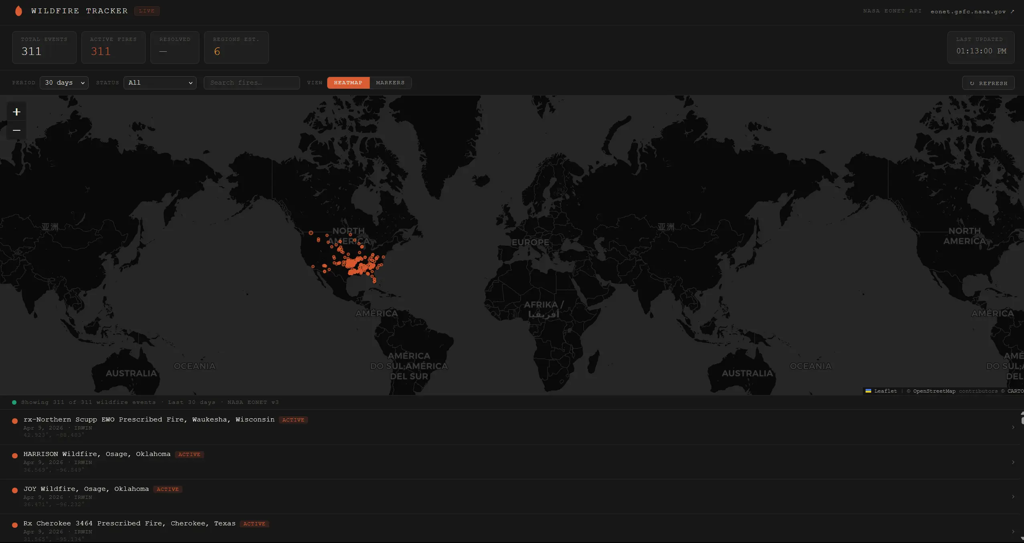1024x543 pixels.
Task: Click ACTIVE badge on JOY Wildfire
Action: coord(168,489)
